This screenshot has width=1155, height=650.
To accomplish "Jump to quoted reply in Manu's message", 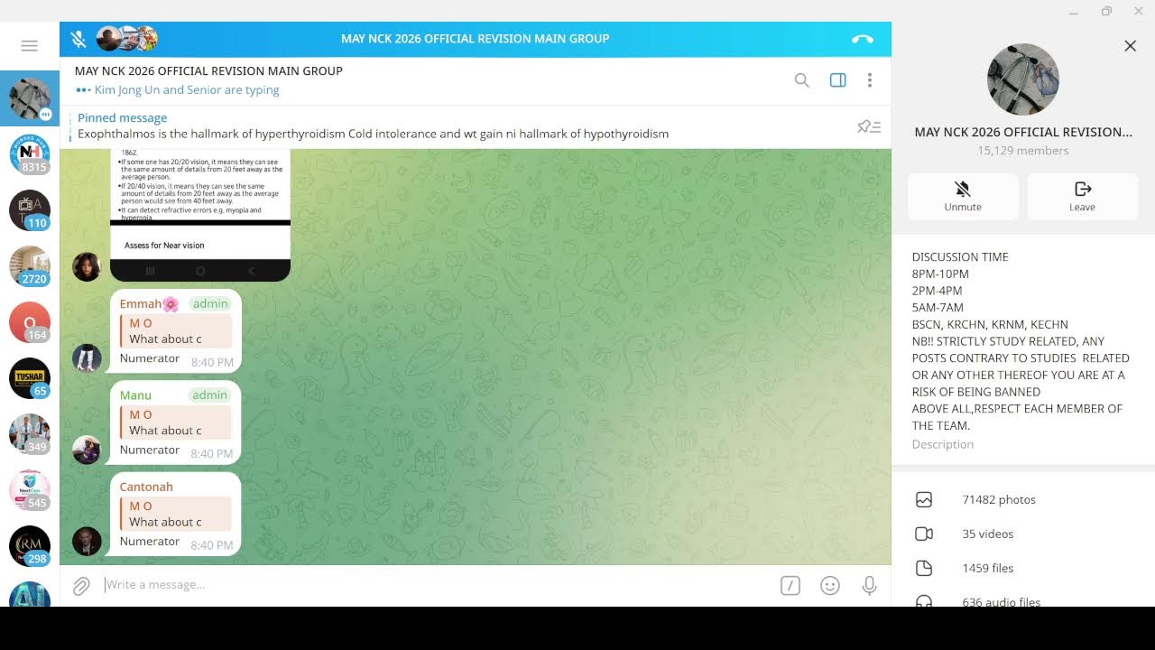I will pyautogui.click(x=176, y=422).
